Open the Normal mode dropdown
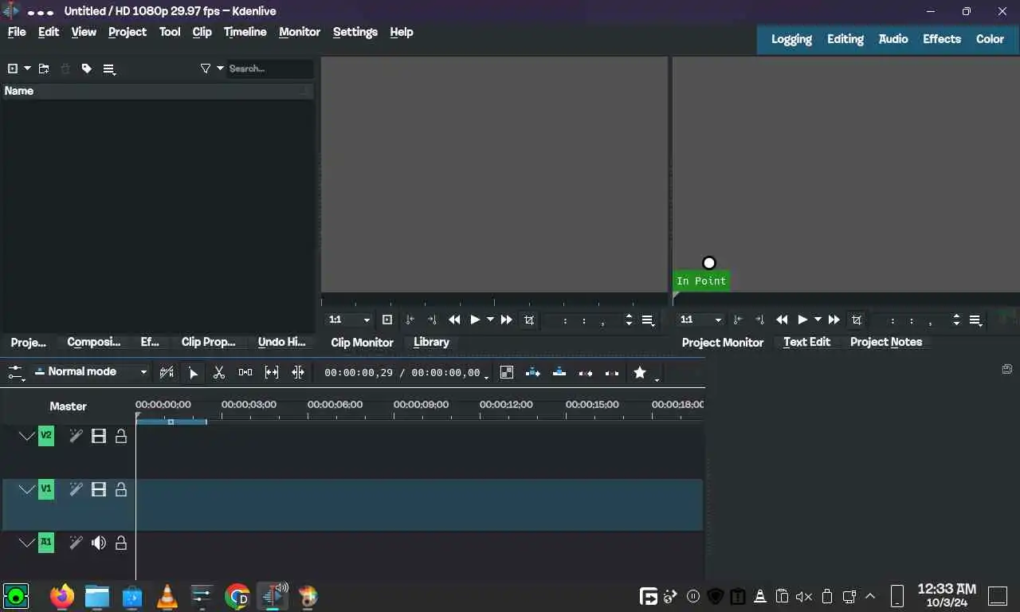 tap(91, 371)
